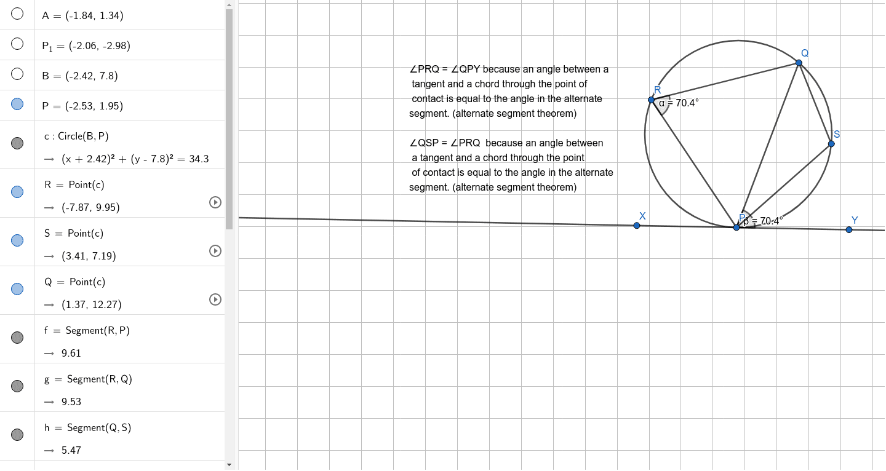Hide point S using its visibility circle

(x=17, y=240)
